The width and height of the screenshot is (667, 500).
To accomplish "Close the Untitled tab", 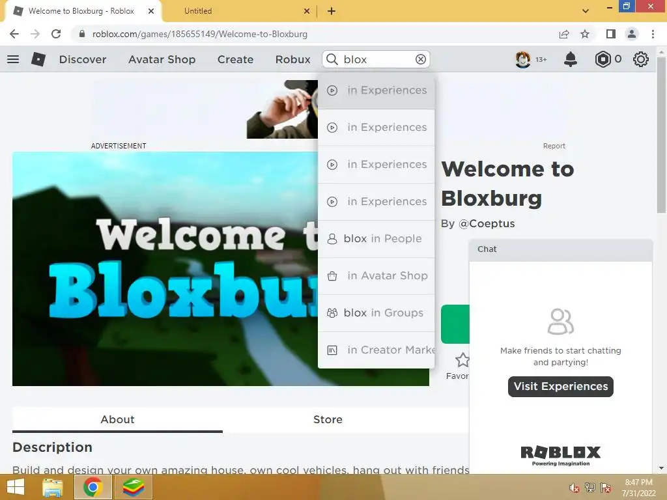I will (307, 11).
